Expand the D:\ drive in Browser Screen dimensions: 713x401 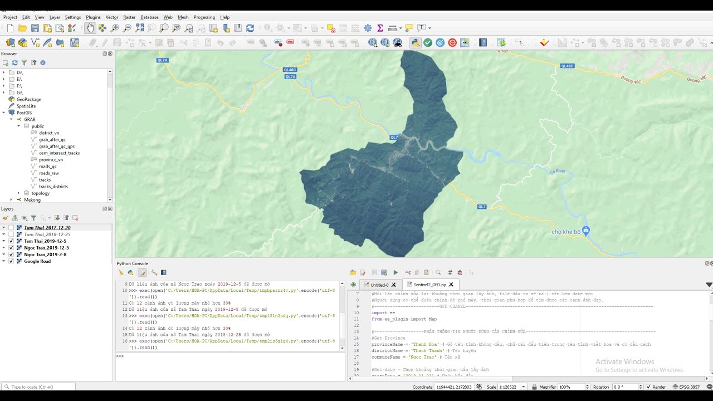pyautogui.click(x=4, y=72)
